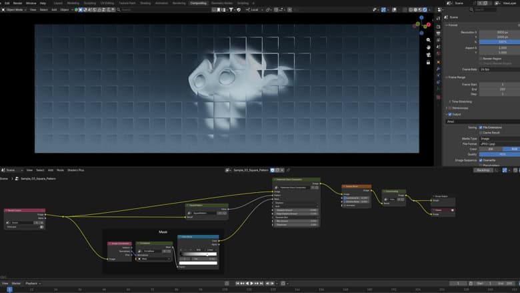Open the File Format JPEG dropdown
Image resolution: width=520 pixels, height=293 pixels.
pyautogui.click(x=499, y=144)
